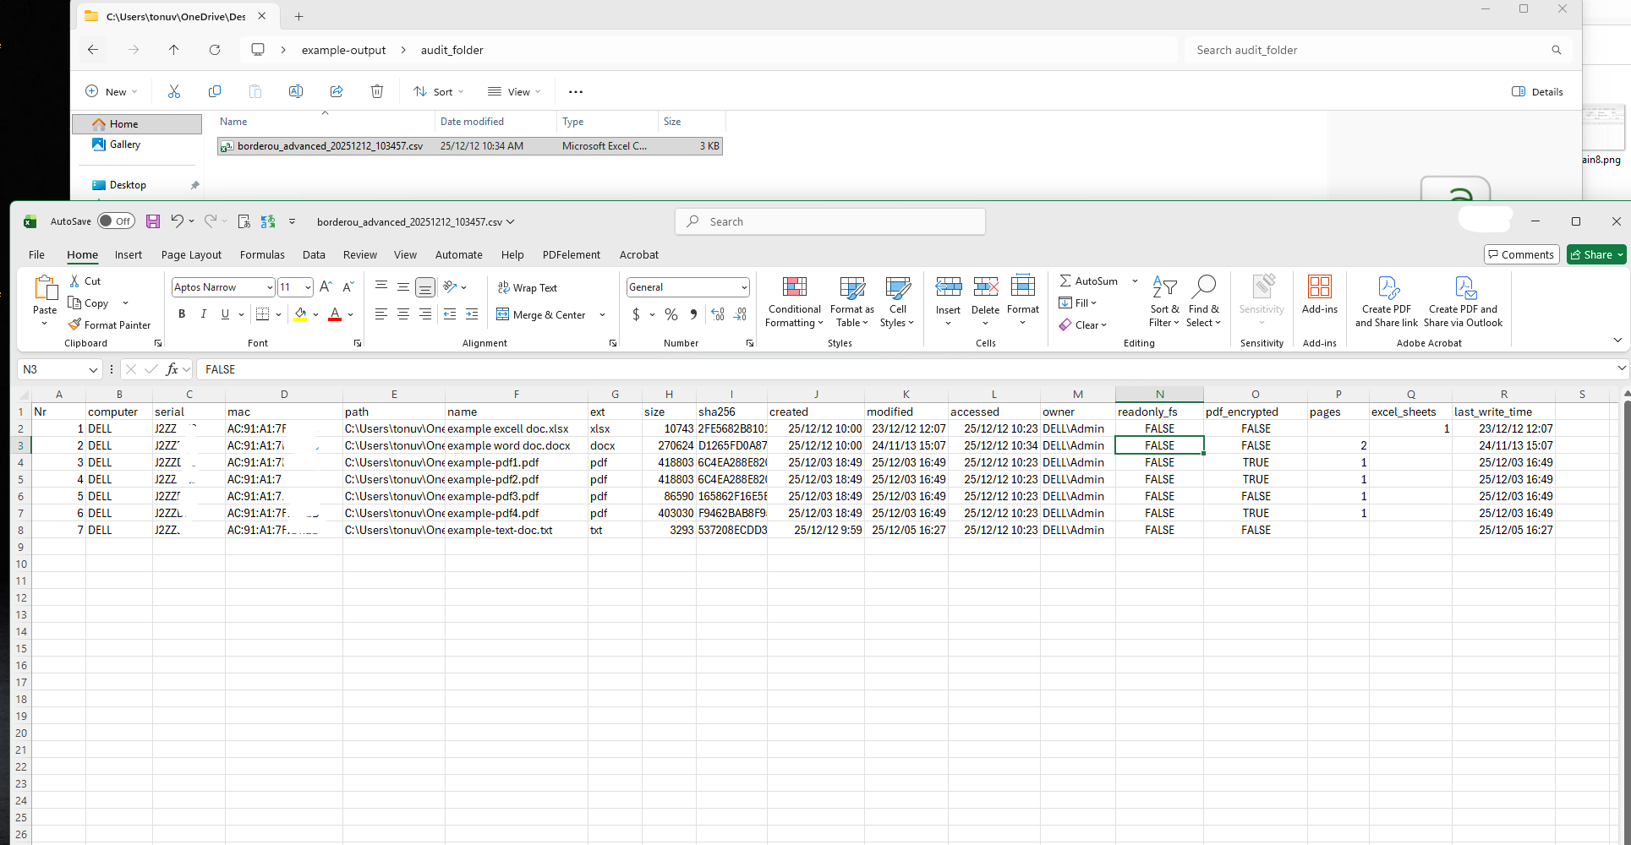The width and height of the screenshot is (1631, 845).
Task: Select the Format Painter tool
Action: (x=110, y=324)
